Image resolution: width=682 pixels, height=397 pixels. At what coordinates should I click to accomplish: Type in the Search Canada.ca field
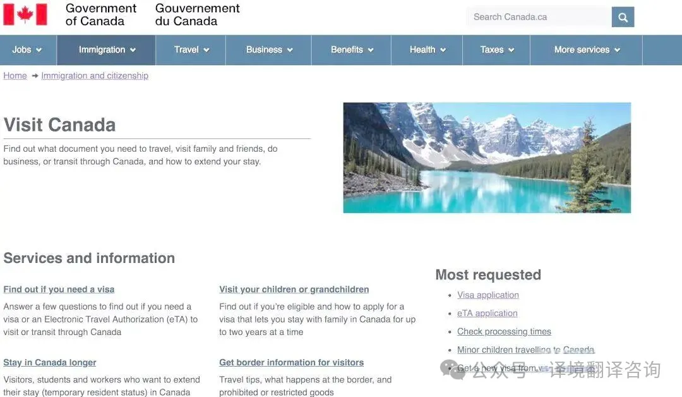point(538,17)
